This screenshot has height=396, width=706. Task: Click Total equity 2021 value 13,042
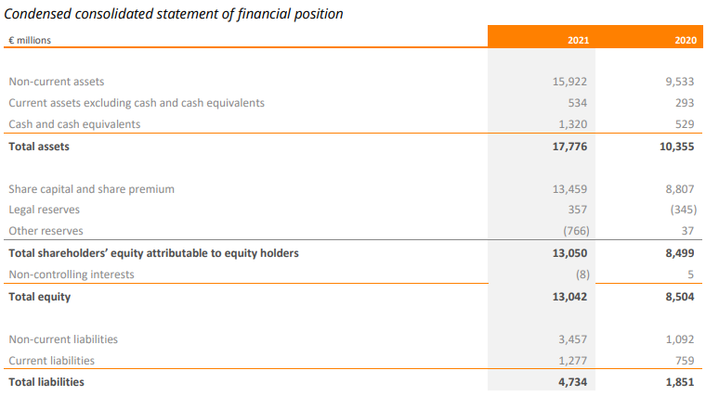pos(569,297)
